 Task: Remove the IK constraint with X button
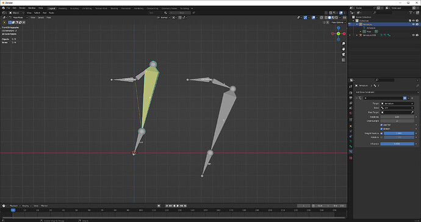(412, 98)
